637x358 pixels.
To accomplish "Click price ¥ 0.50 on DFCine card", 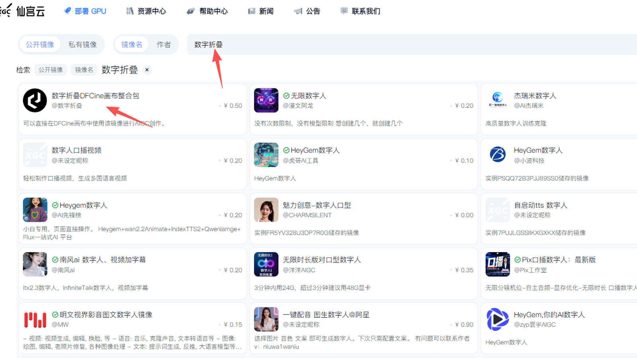I will [x=233, y=106].
